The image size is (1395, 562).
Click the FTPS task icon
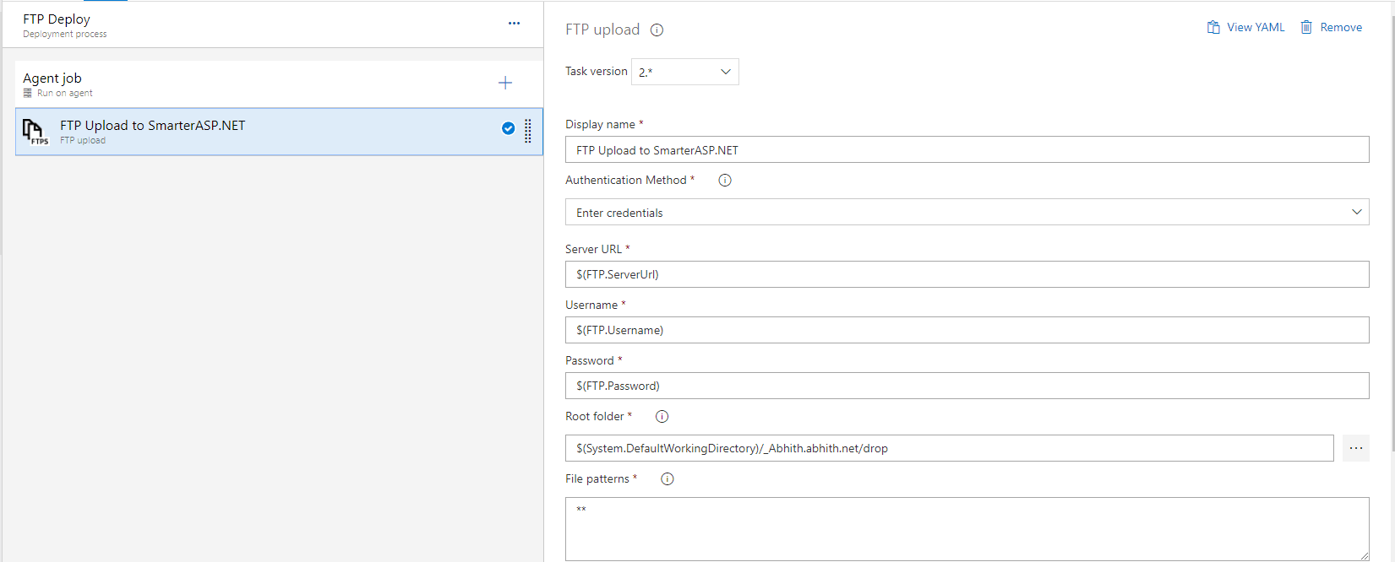click(x=35, y=132)
